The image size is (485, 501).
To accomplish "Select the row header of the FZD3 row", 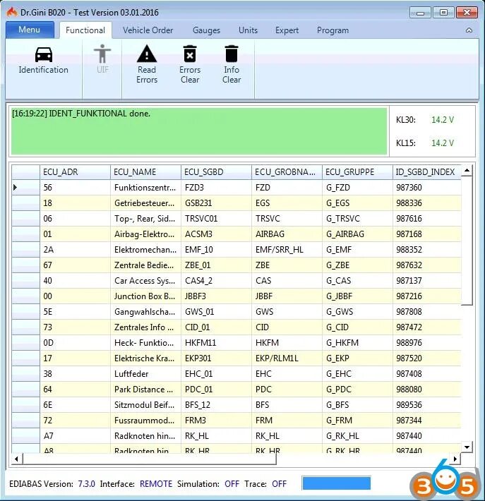I will [25, 188].
